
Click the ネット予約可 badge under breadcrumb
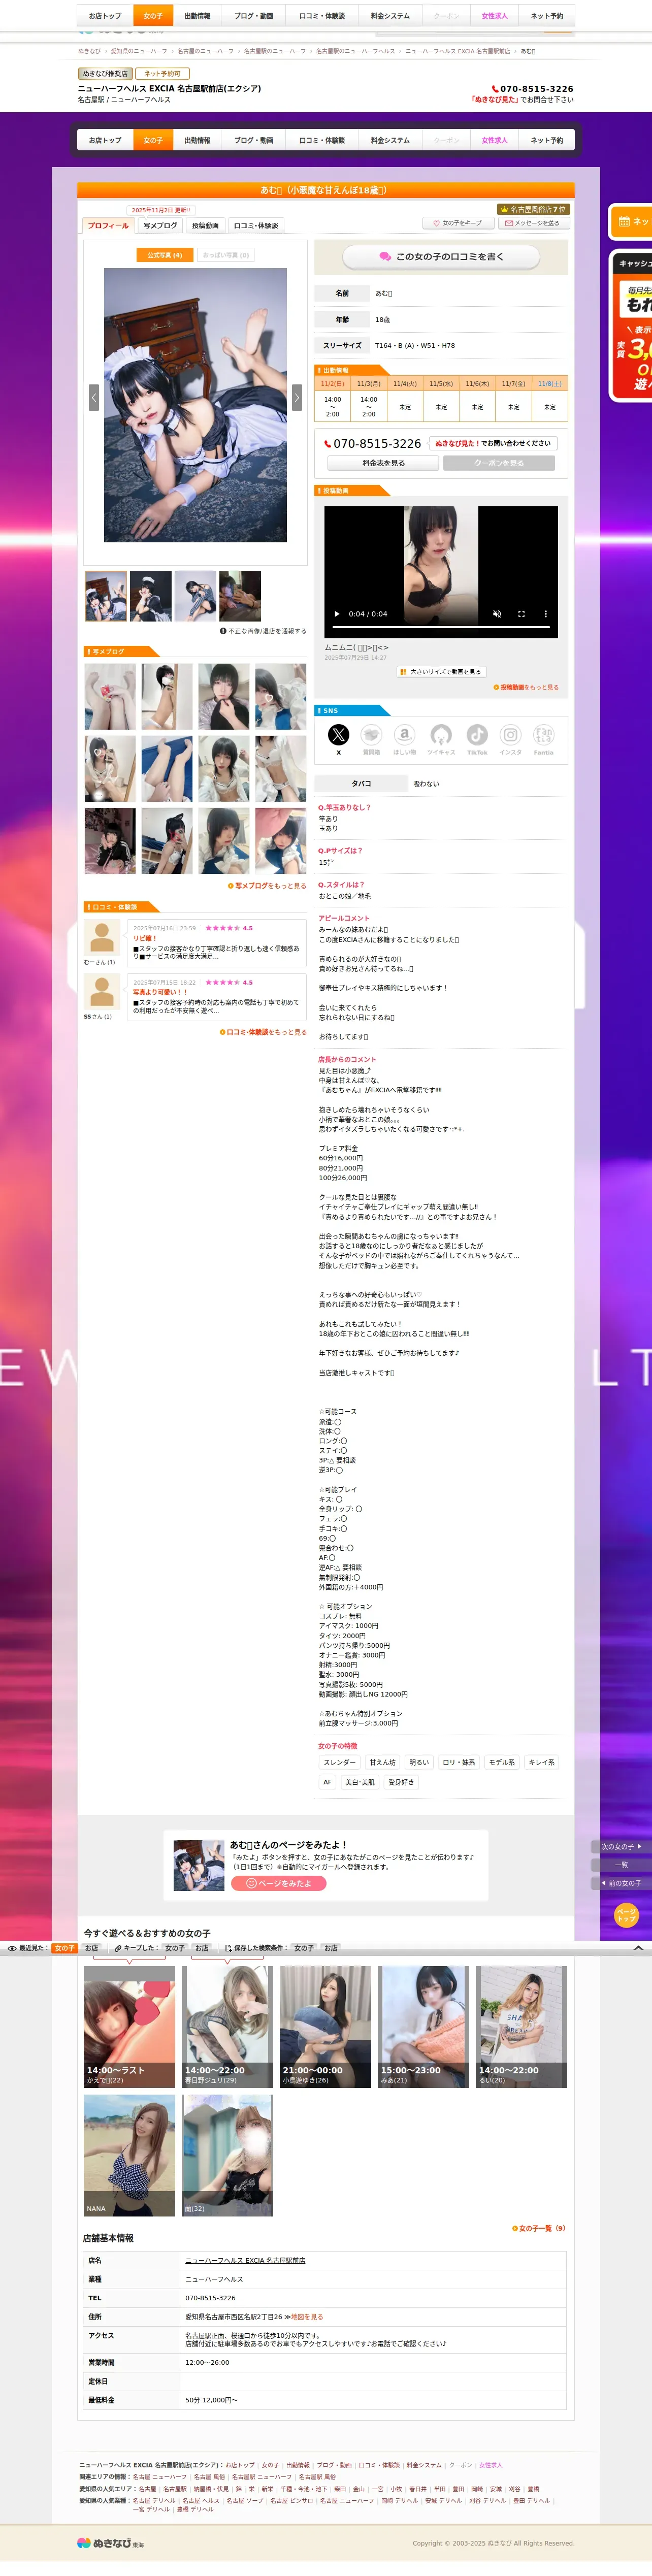[161, 74]
